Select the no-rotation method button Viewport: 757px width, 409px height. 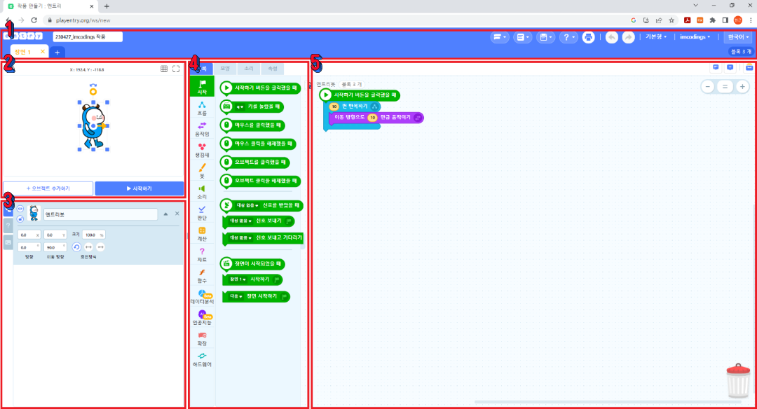point(100,247)
